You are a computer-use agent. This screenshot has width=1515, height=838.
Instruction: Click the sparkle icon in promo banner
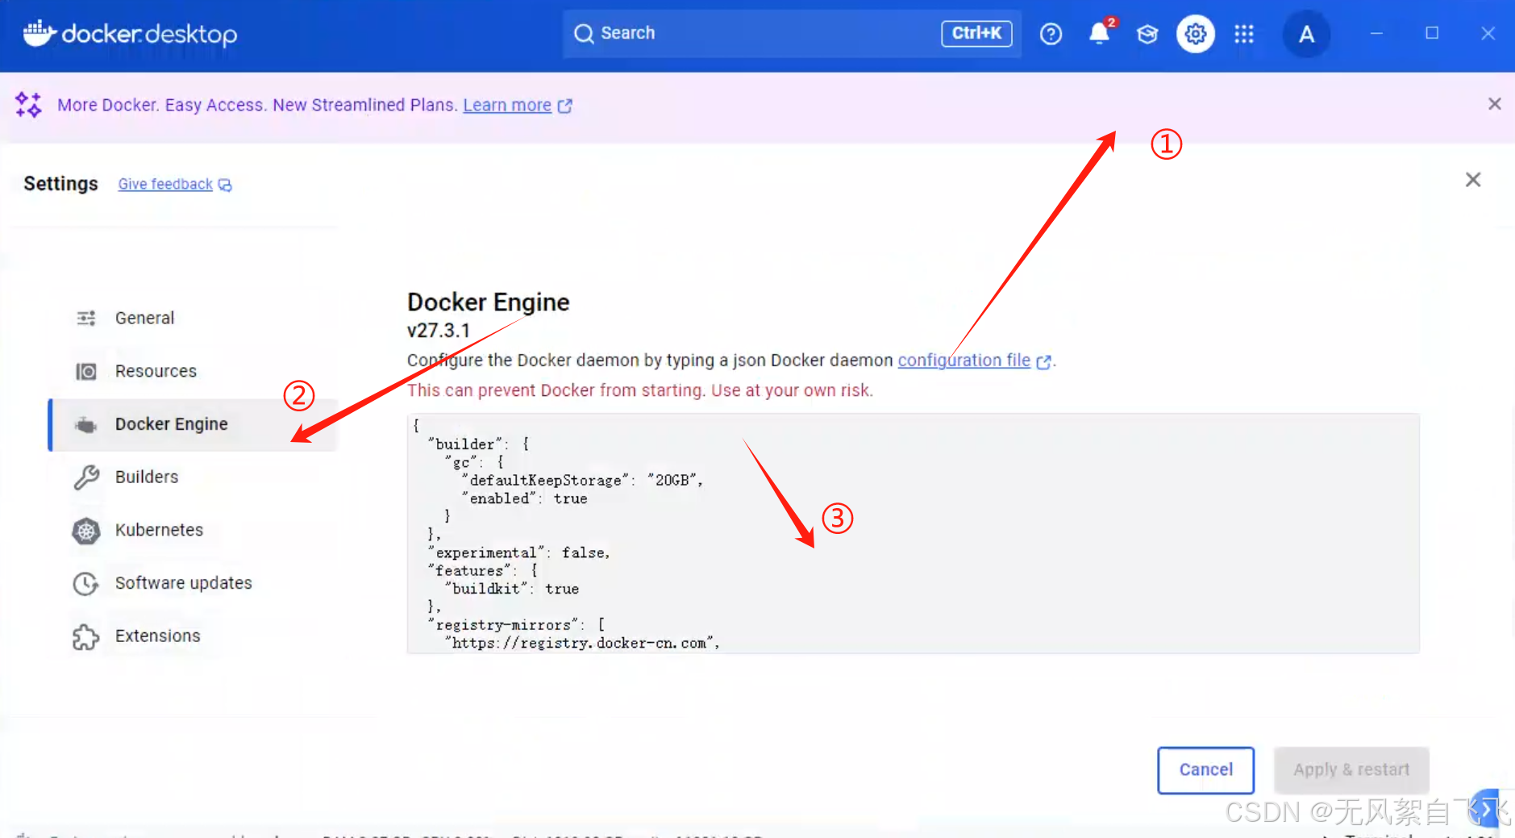click(28, 105)
